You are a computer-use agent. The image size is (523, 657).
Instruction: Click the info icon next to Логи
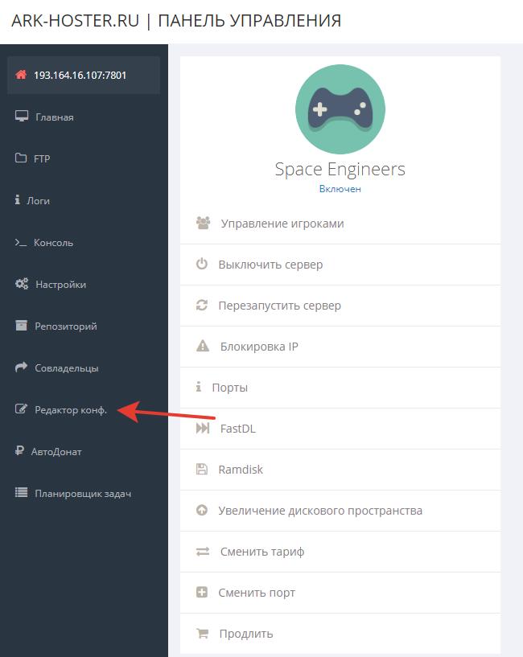click(x=17, y=199)
